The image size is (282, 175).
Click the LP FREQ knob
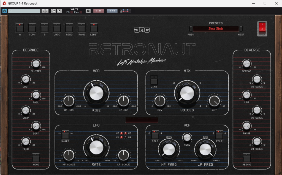[x=205, y=149]
